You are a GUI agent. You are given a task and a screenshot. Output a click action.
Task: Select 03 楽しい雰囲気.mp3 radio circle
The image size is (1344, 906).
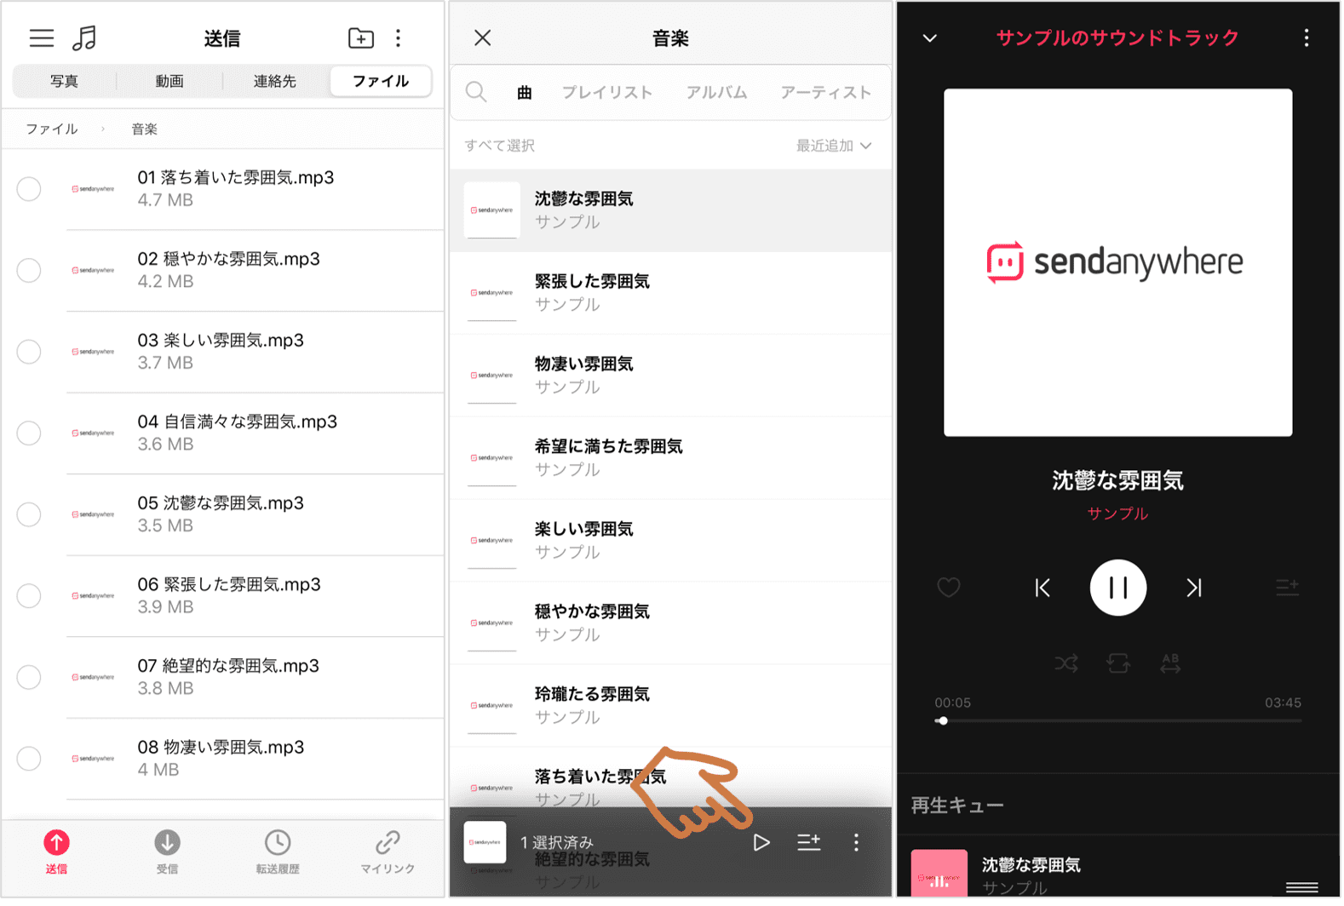tap(29, 353)
